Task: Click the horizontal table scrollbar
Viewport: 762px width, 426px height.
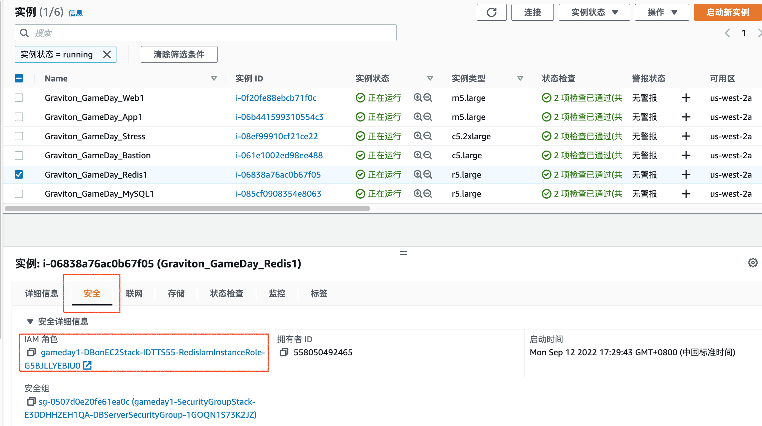Action: 187,209
